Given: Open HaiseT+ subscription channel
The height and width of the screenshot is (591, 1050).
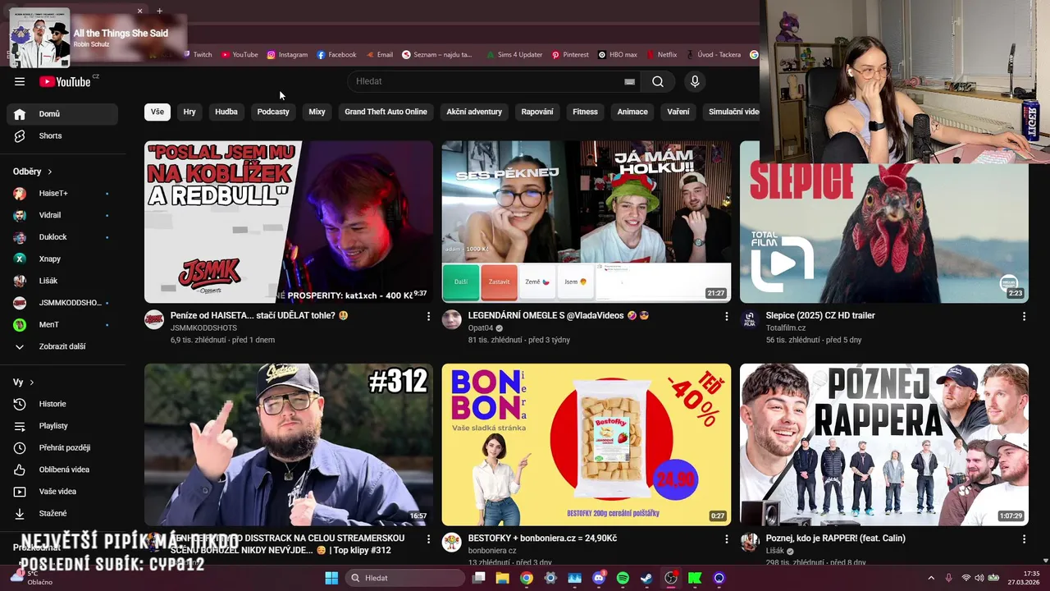Looking at the screenshot, I should click(x=62, y=193).
